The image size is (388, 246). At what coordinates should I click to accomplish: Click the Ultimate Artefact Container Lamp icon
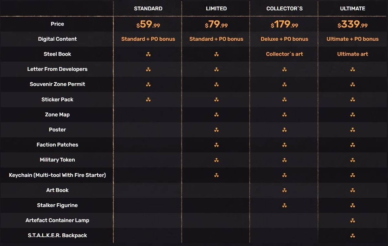point(353,220)
